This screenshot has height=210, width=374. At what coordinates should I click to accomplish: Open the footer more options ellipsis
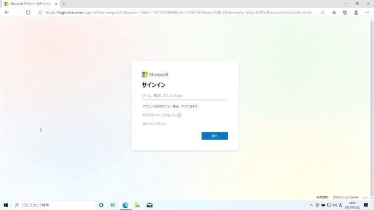tap(365, 197)
